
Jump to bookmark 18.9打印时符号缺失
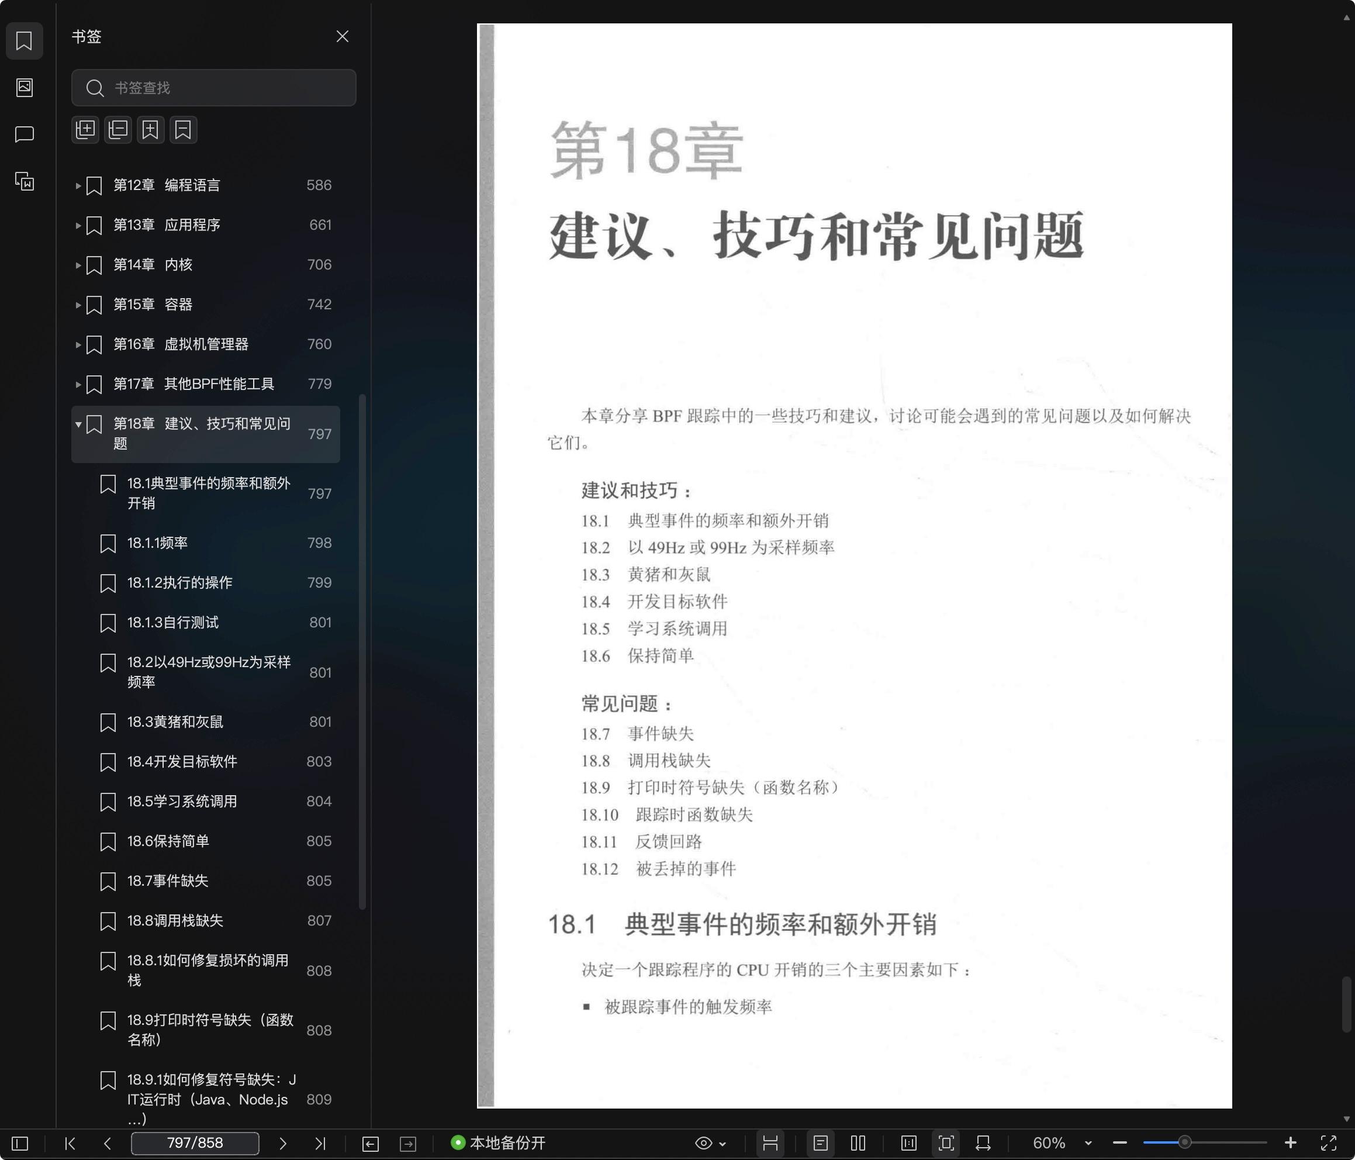point(205,1030)
